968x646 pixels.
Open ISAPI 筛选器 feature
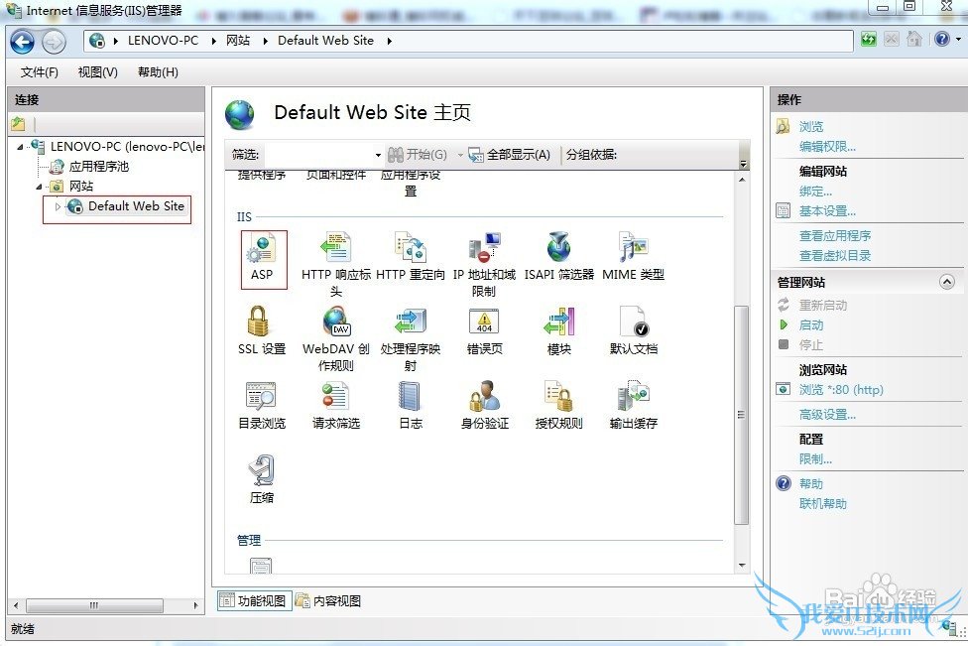[558, 257]
